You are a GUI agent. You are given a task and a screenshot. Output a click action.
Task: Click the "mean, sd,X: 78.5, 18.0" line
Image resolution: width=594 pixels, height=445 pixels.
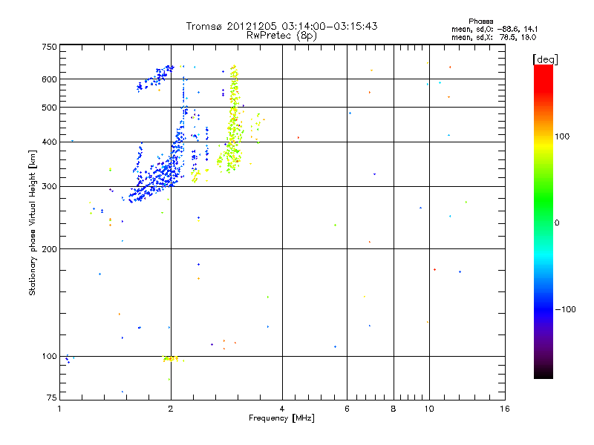point(494,37)
